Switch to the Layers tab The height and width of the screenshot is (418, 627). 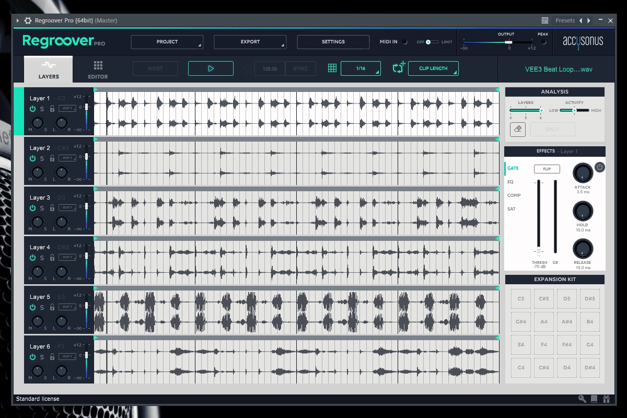point(49,69)
